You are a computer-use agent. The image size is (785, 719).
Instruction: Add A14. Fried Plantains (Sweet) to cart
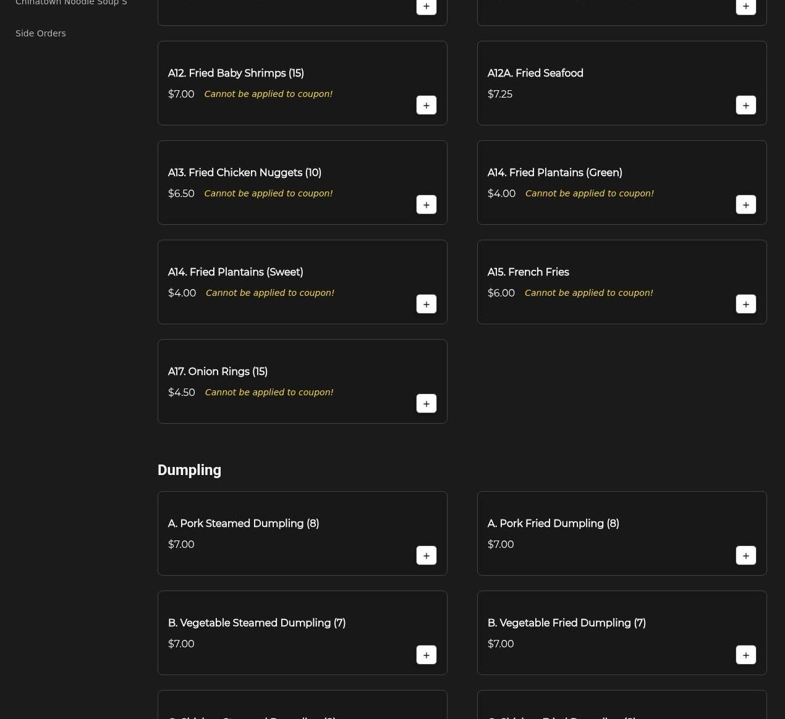point(426,304)
